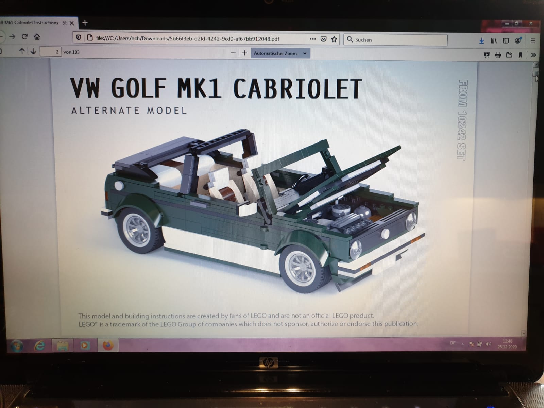This screenshot has width=544, height=408.
Task: Click the PDF viewer bookmark (current view) icon
Action: pyautogui.click(x=520, y=55)
